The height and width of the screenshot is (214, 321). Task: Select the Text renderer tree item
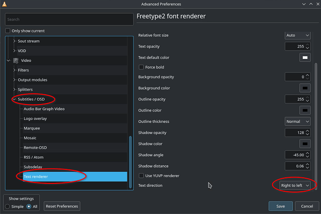coord(75,177)
